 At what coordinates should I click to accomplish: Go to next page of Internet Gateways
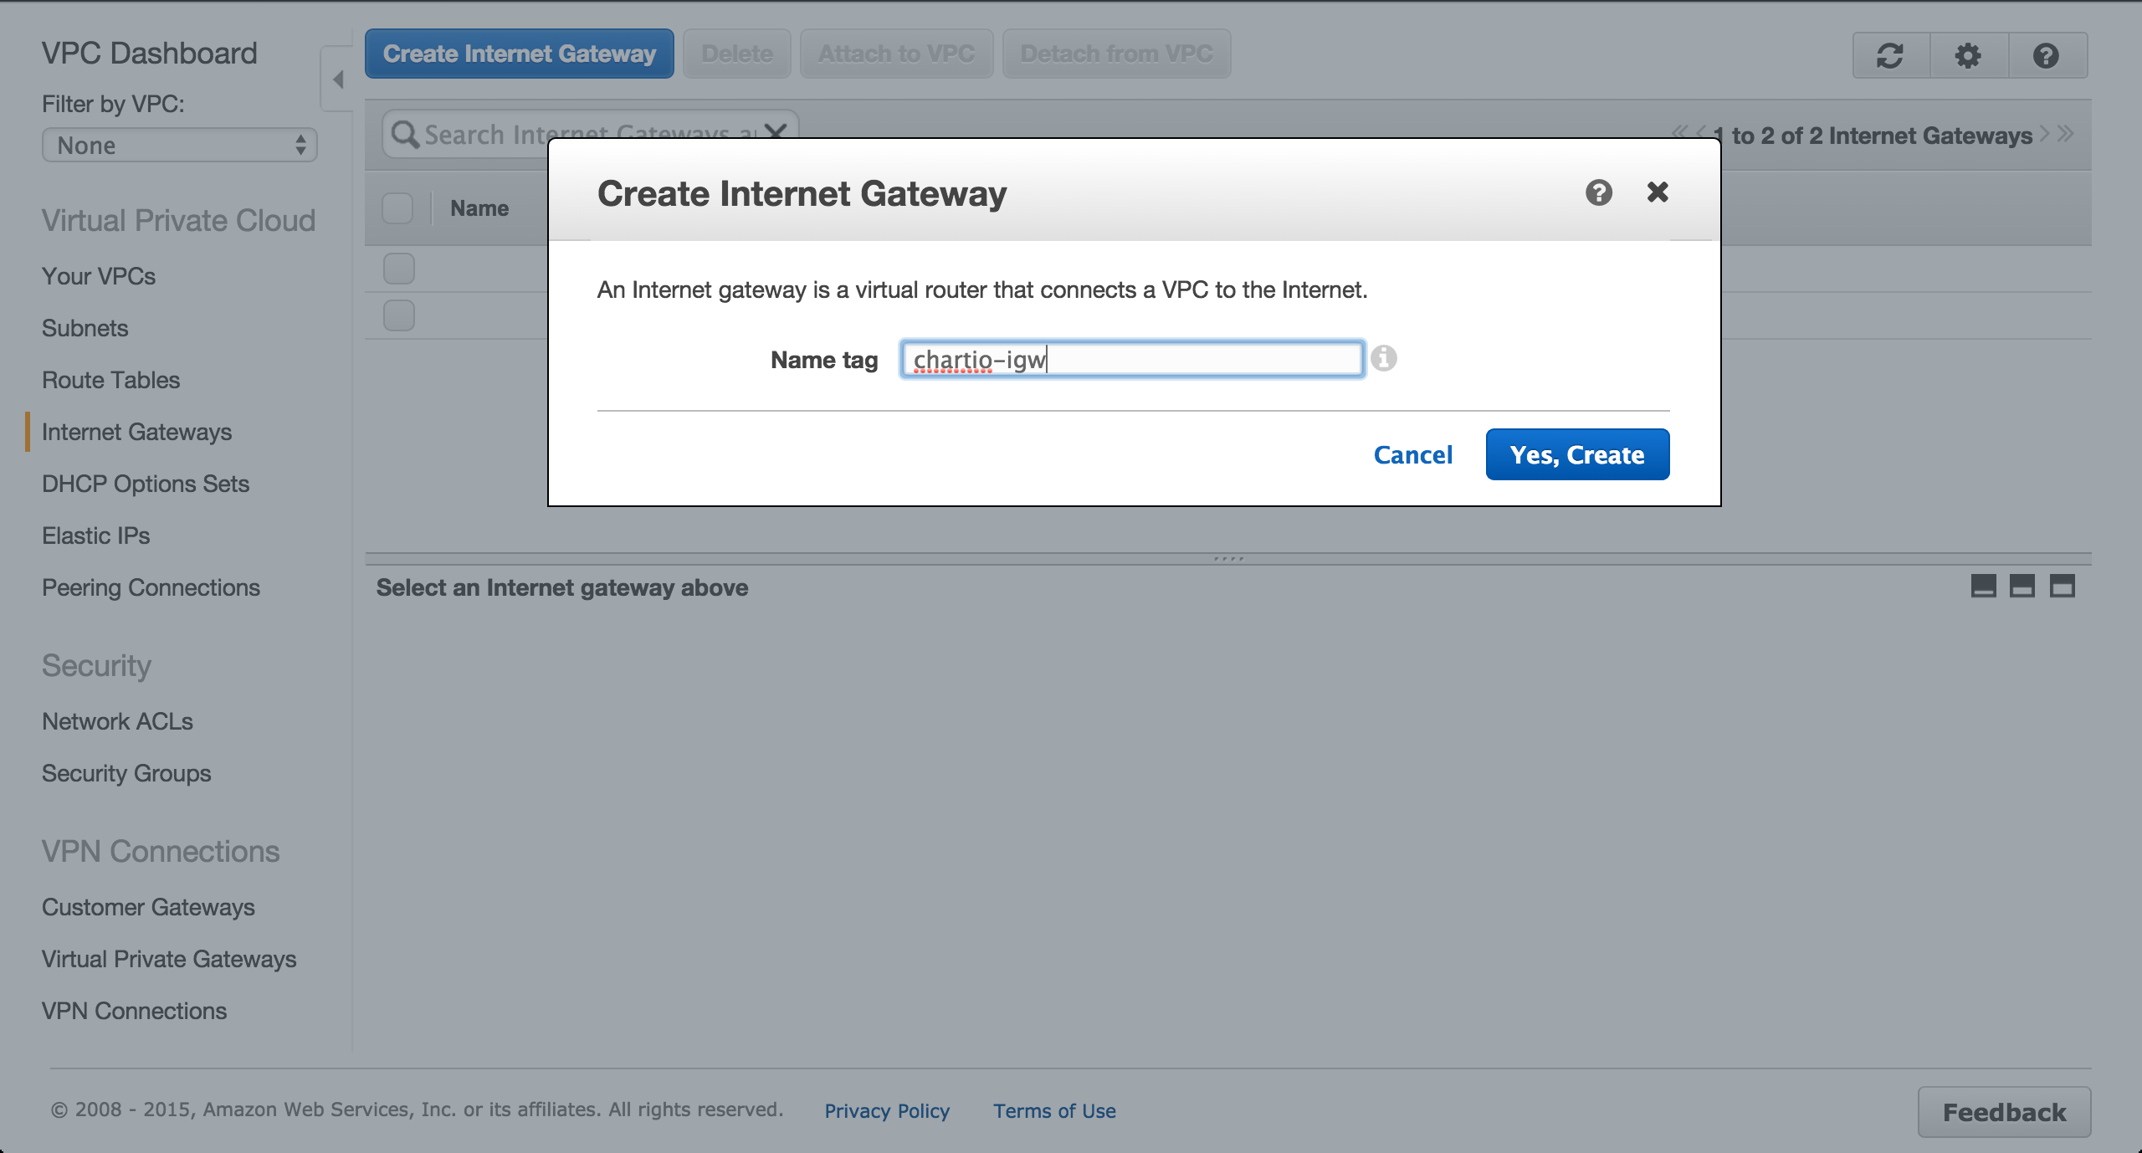2044,134
